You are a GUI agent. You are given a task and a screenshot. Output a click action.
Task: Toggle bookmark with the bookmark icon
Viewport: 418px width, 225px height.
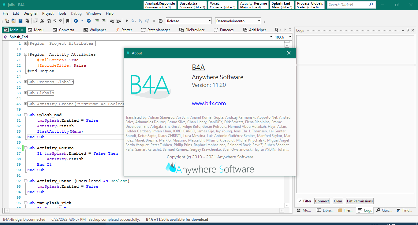point(68,21)
